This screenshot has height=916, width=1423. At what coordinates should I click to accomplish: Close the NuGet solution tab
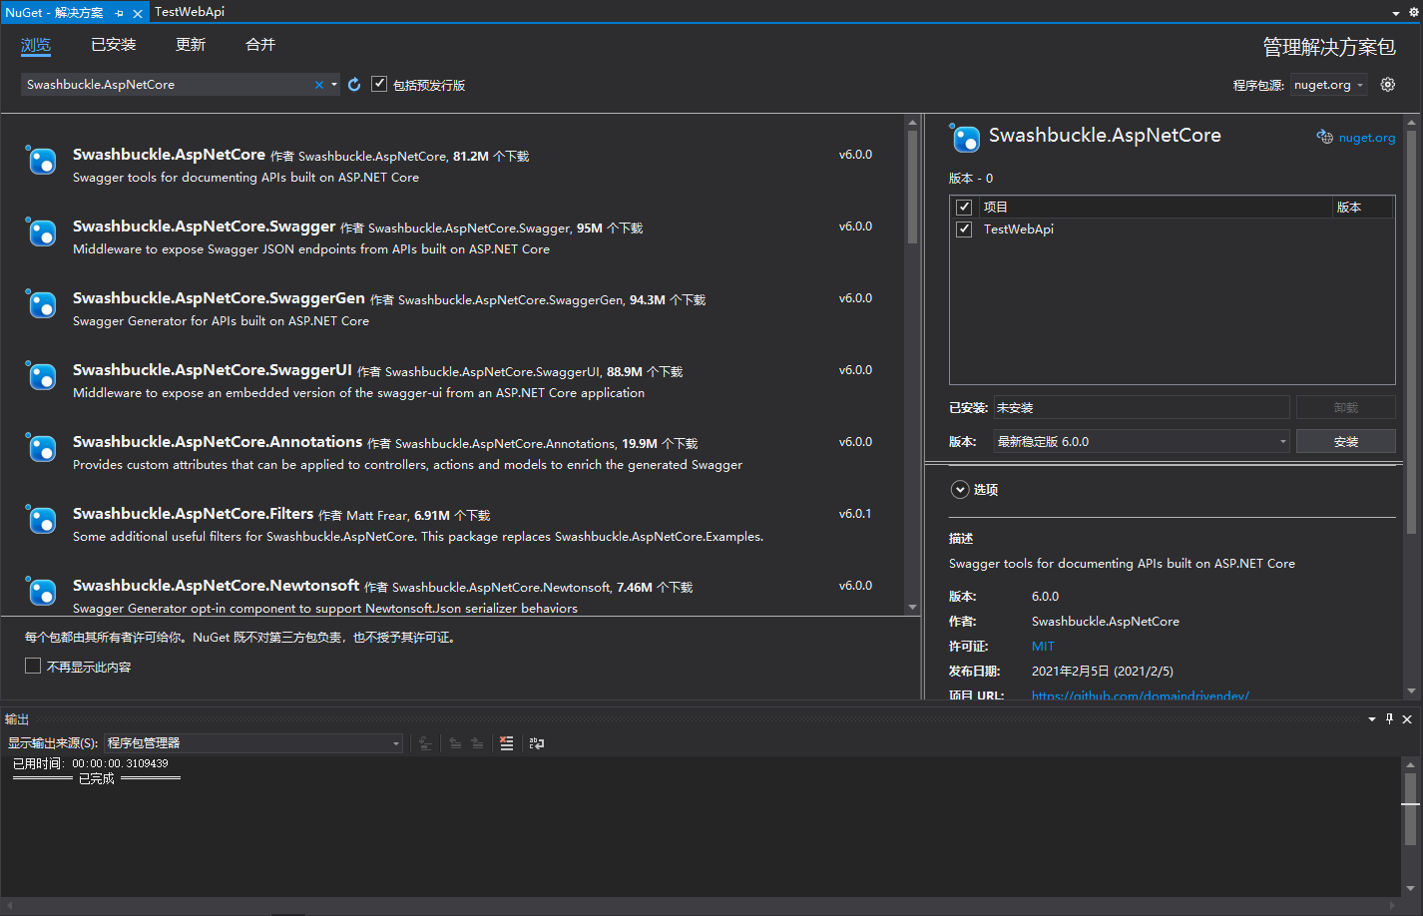click(138, 13)
